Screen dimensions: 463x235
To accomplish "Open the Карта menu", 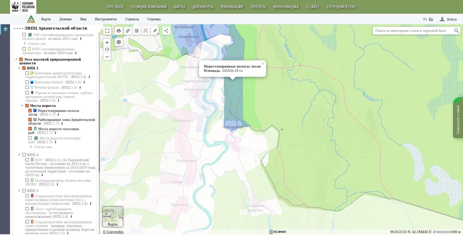I will click(x=46, y=19).
